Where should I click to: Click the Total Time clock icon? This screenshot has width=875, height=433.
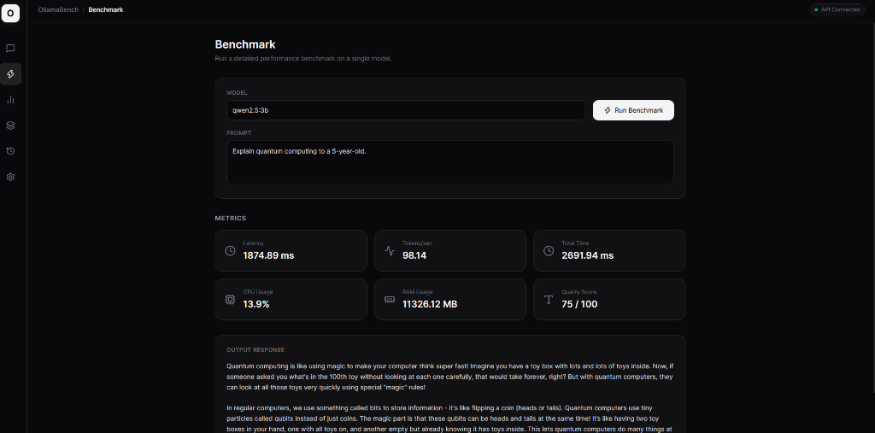(549, 250)
